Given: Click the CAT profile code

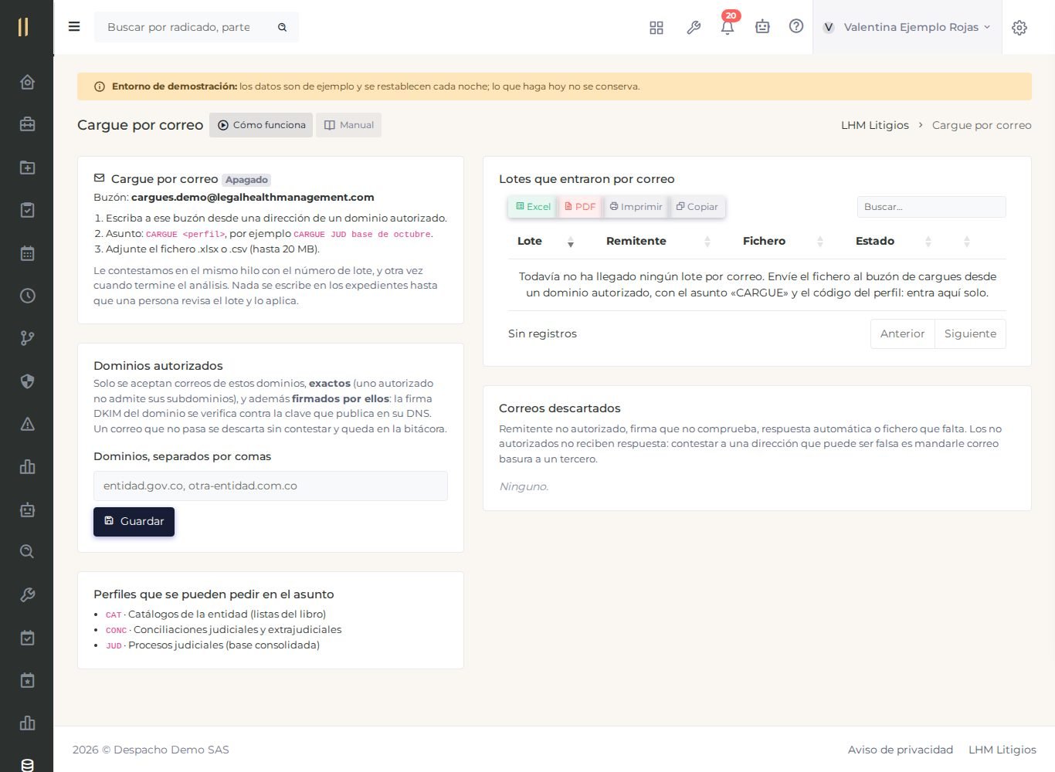Looking at the screenshot, I should coord(114,615).
